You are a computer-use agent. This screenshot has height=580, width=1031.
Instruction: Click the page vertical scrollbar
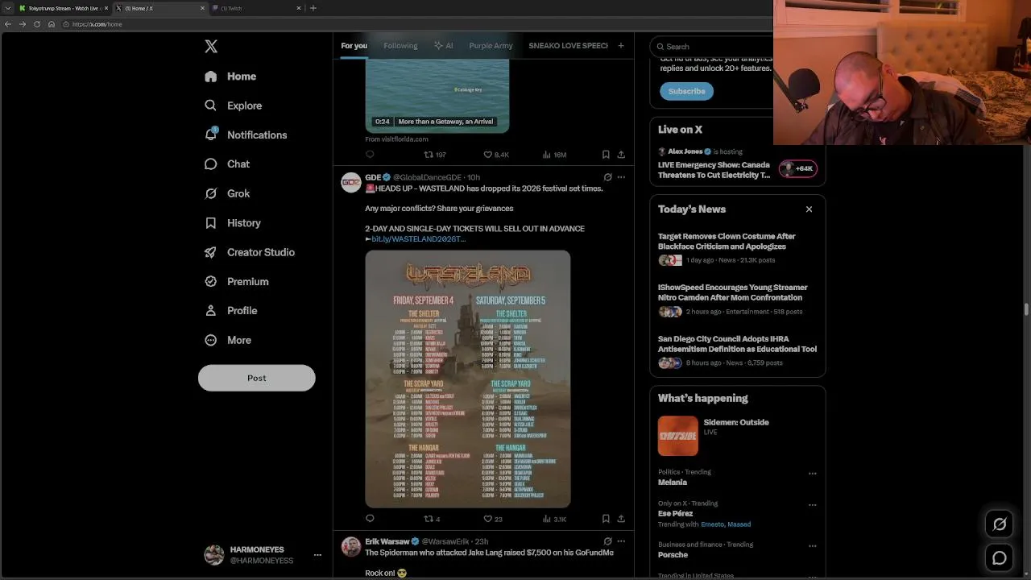pyautogui.click(x=1026, y=309)
